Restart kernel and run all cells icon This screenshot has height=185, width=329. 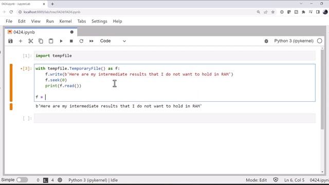click(92, 41)
